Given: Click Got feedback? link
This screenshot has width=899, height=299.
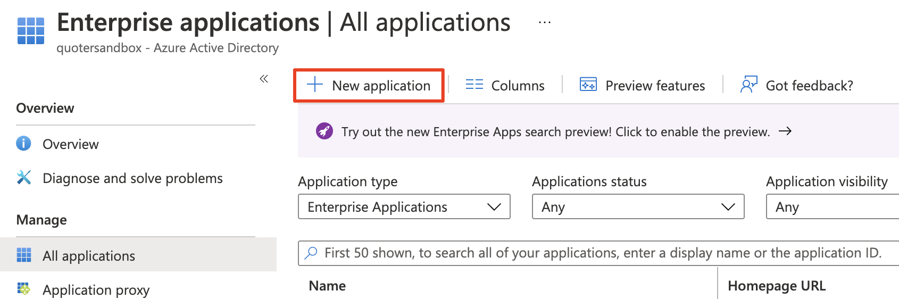Looking at the screenshot, I should click(797, 85).
